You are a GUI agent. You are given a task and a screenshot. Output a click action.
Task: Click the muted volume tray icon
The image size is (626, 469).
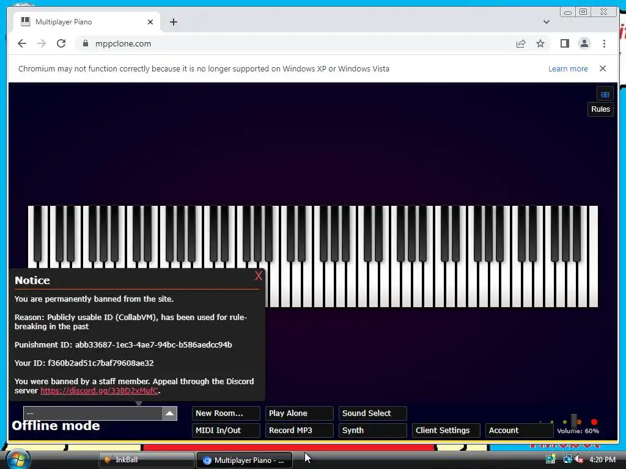click(580, 459)
